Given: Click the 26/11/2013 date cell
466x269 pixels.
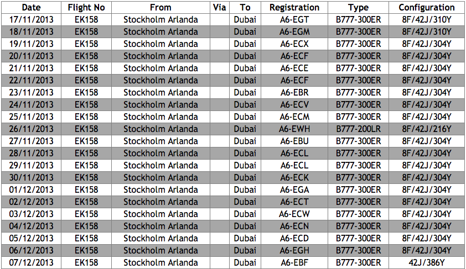Looking at the screenshot, I should [x=32, y=129].
